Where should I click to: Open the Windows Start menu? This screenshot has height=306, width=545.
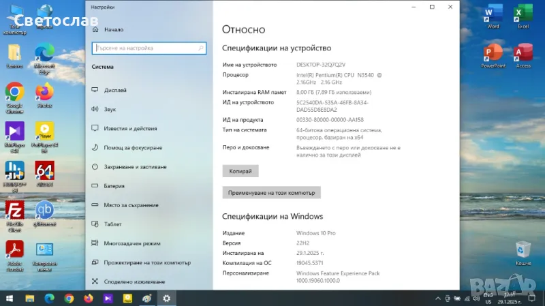pyautogui.click(x=10, y=298)
